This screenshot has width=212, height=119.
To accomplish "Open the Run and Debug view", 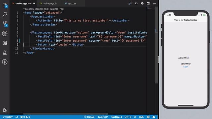I will pyautogui.click(x=5, y=33).
